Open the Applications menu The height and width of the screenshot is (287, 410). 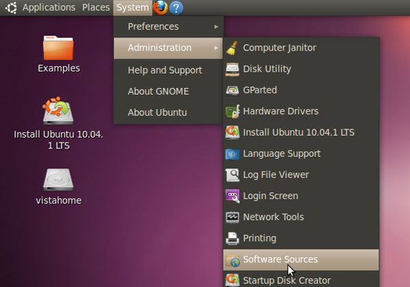point(49,7)
